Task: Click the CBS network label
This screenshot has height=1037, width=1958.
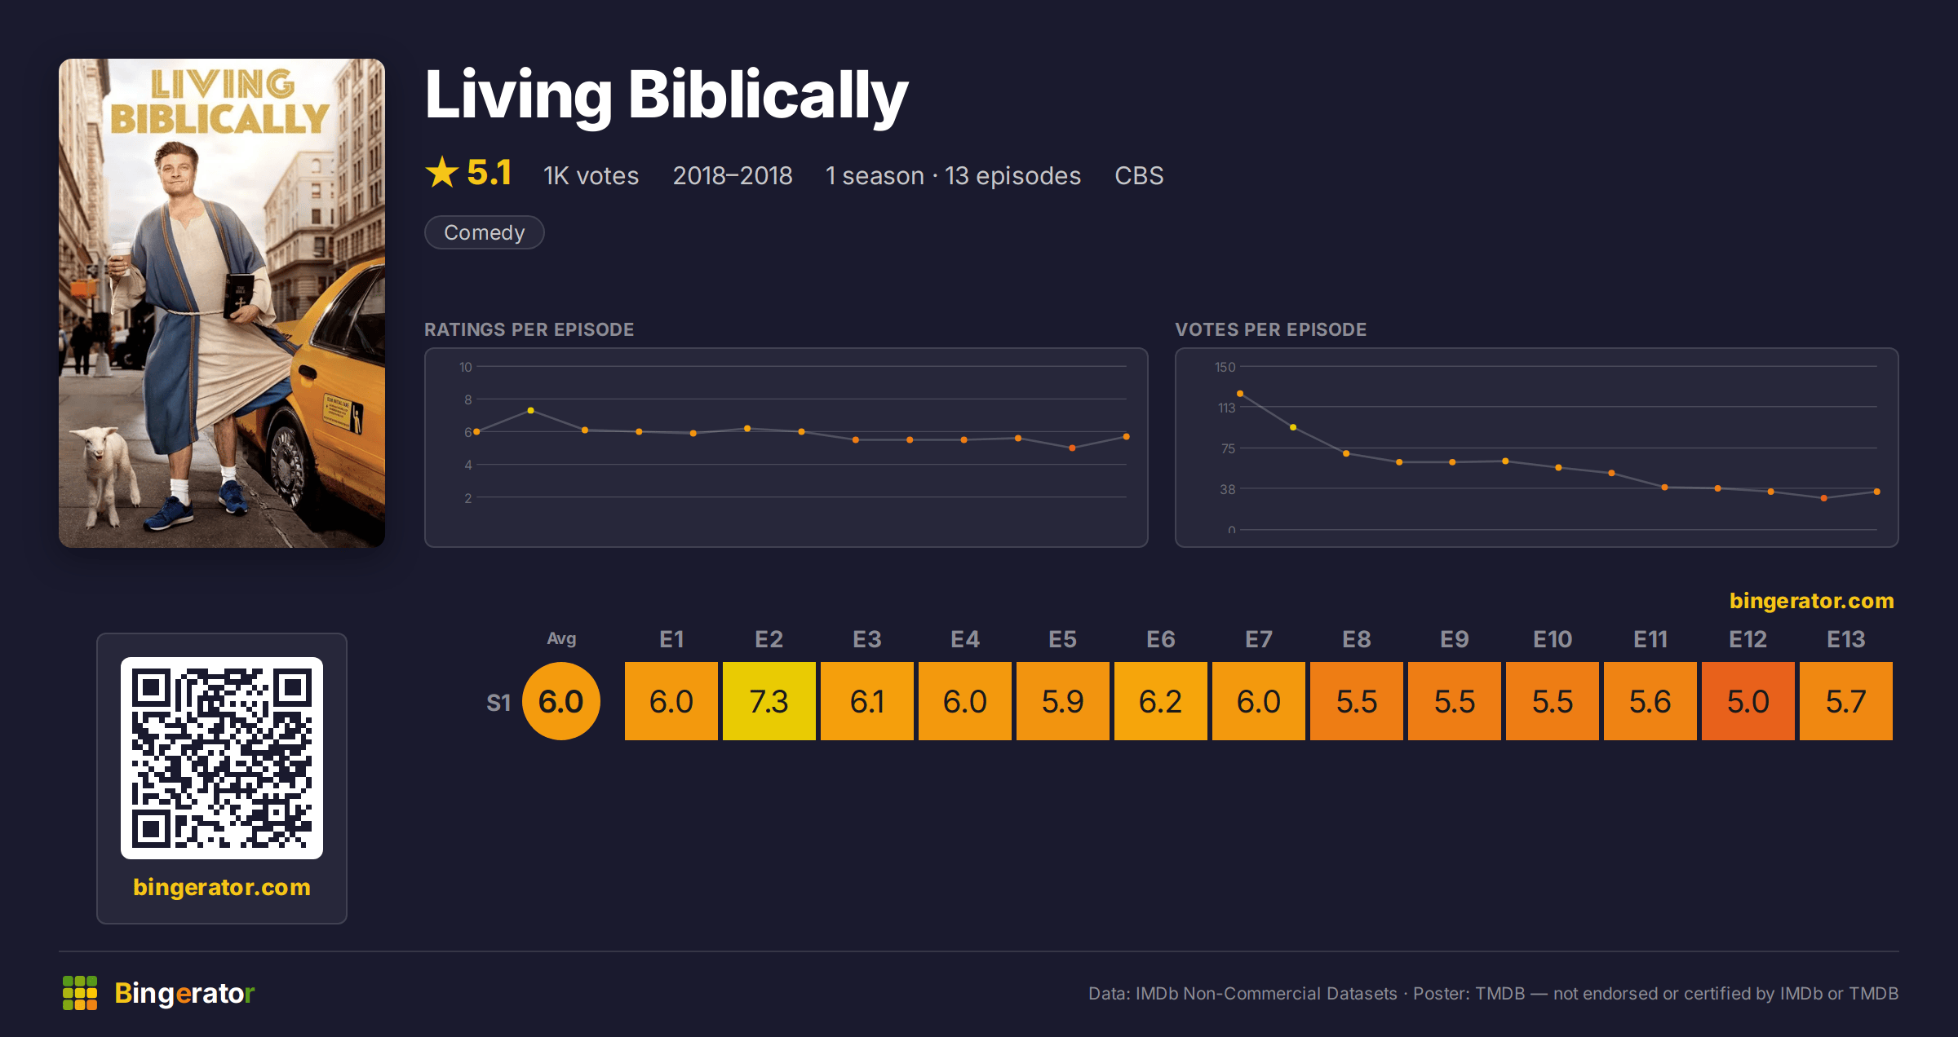Action: (1139, 175)
